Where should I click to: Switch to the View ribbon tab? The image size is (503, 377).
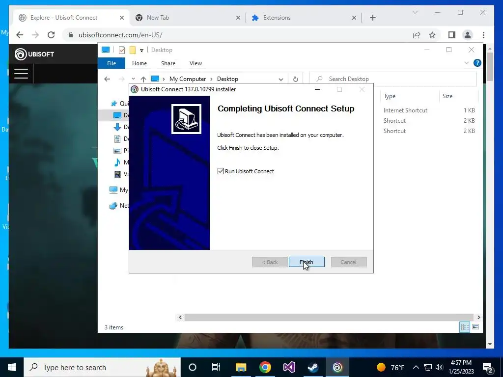click(x=196, y=63)
